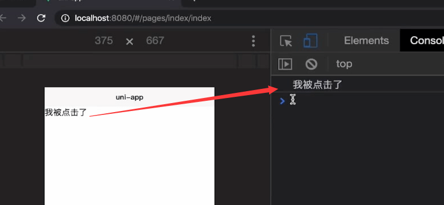Switch to the Elements tab
Screen dimensions: 444x205
[x=366, y=41]
